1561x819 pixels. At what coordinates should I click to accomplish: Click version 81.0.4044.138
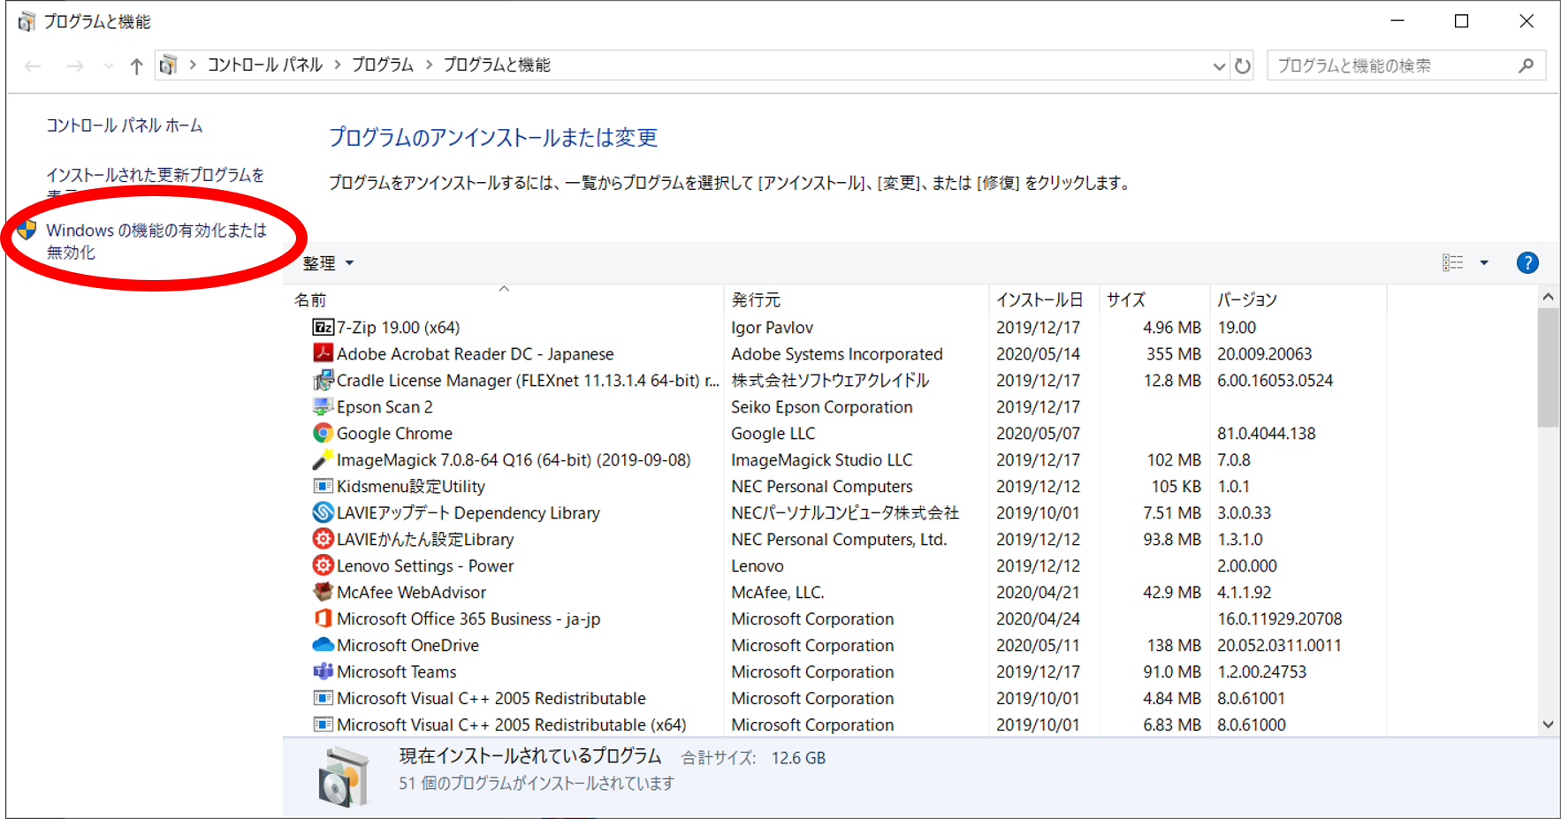[1266, 433]
